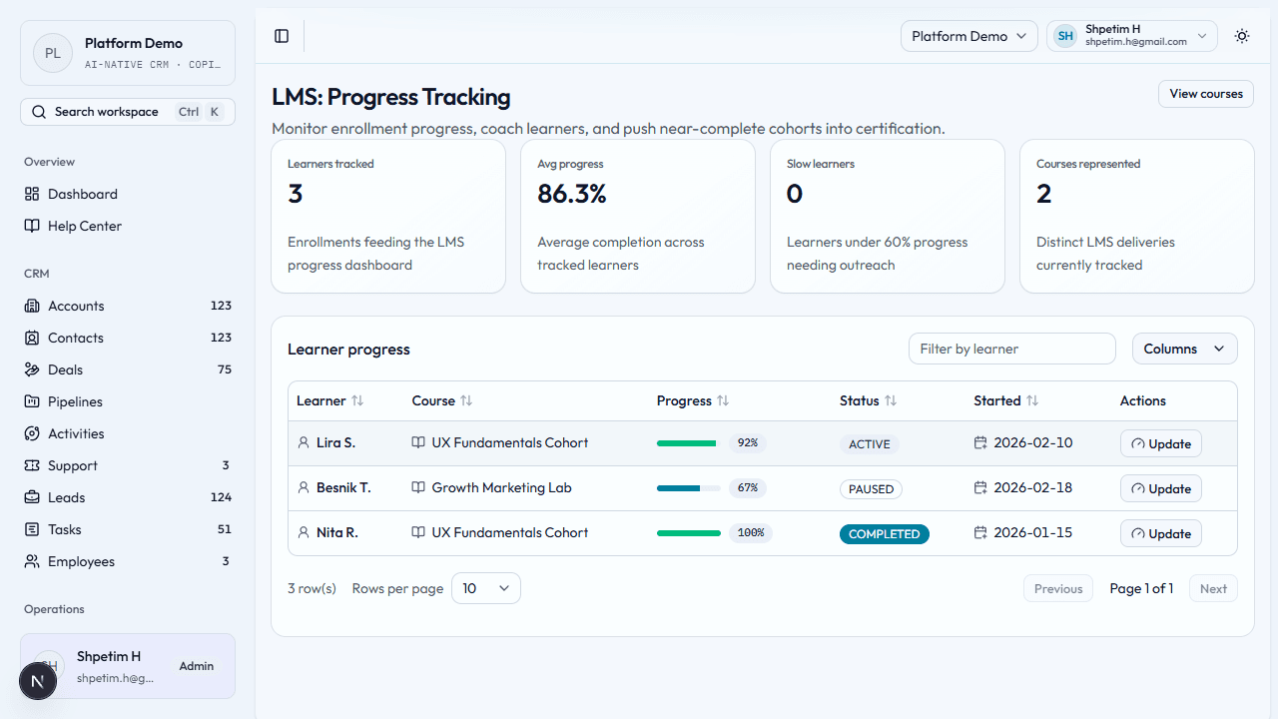
Task: Open the Platform Demo workspace dropdown
Action: 968,35
